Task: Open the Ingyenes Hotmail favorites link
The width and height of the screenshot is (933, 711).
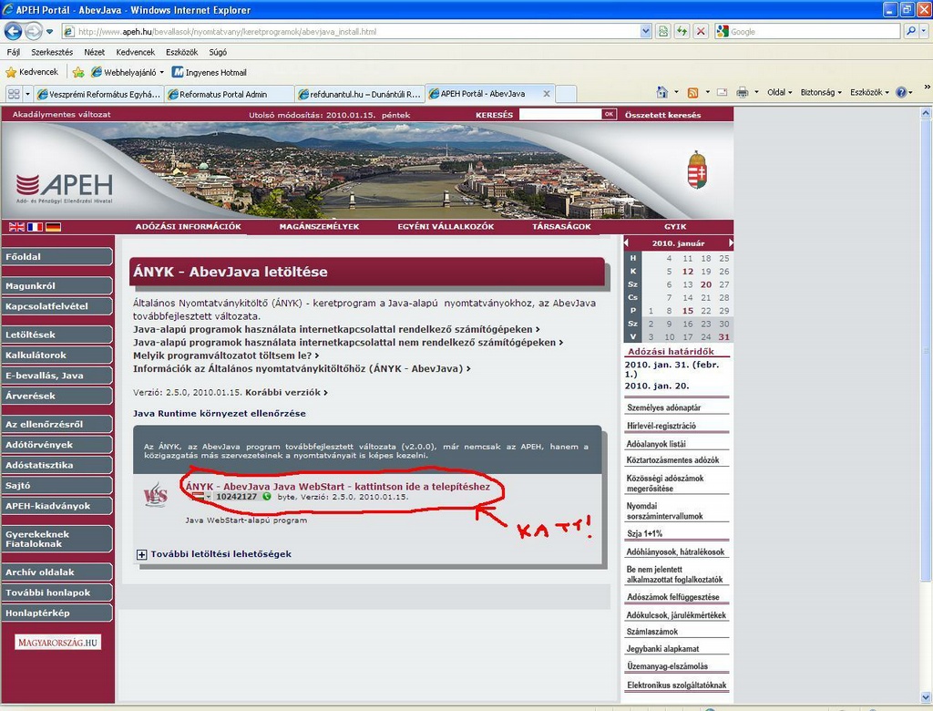Action: [x=209, y=73]
